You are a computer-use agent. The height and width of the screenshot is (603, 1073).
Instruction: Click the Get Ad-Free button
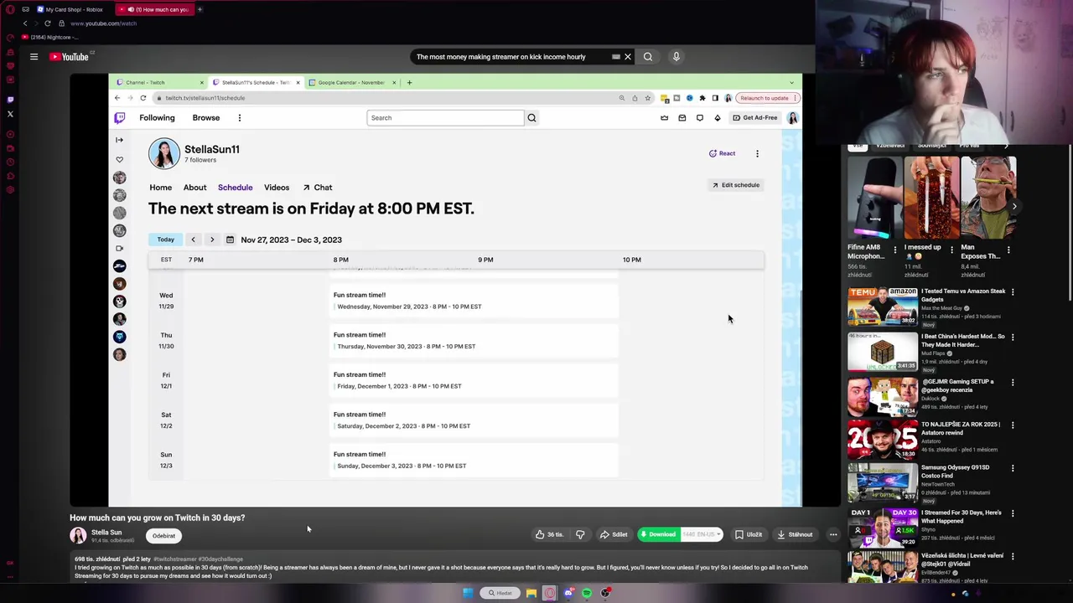click(755, 118)
